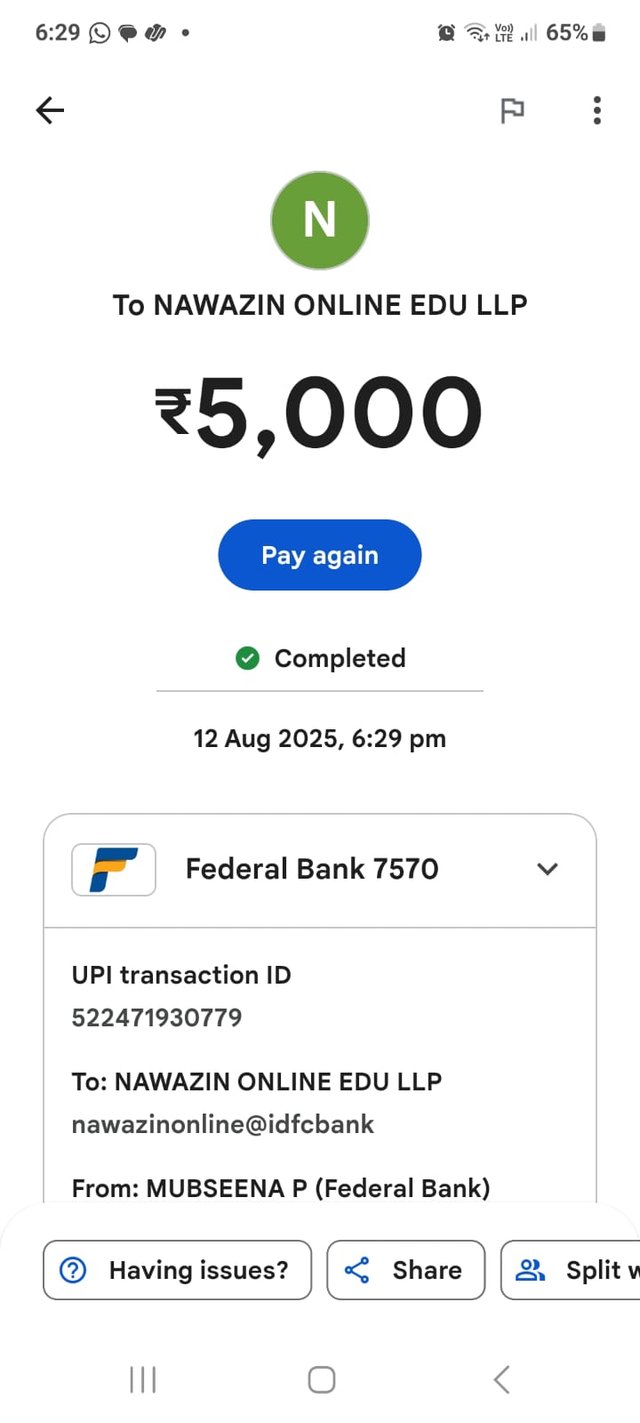Tap the Federal Bank 7570 account label

312,869
